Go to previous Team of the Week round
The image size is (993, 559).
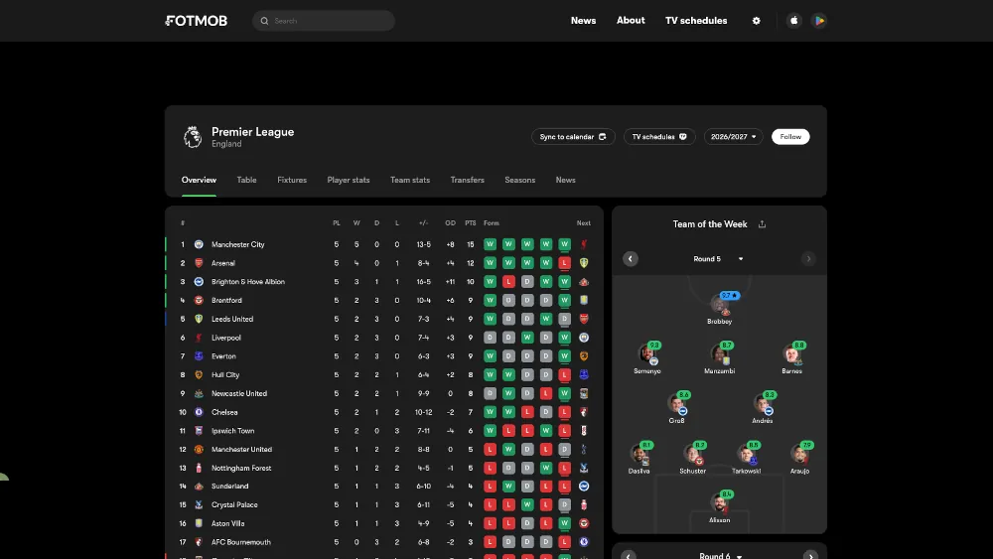pyautogui.click(x=631, y=259)
